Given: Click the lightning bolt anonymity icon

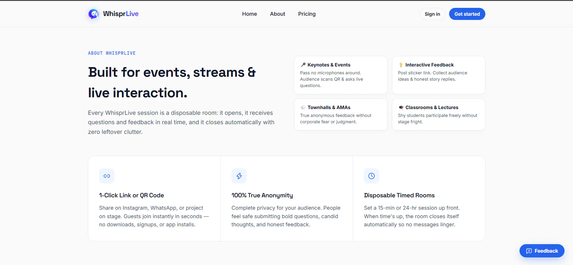Looking at the screenshot, I should click(239, 176).
